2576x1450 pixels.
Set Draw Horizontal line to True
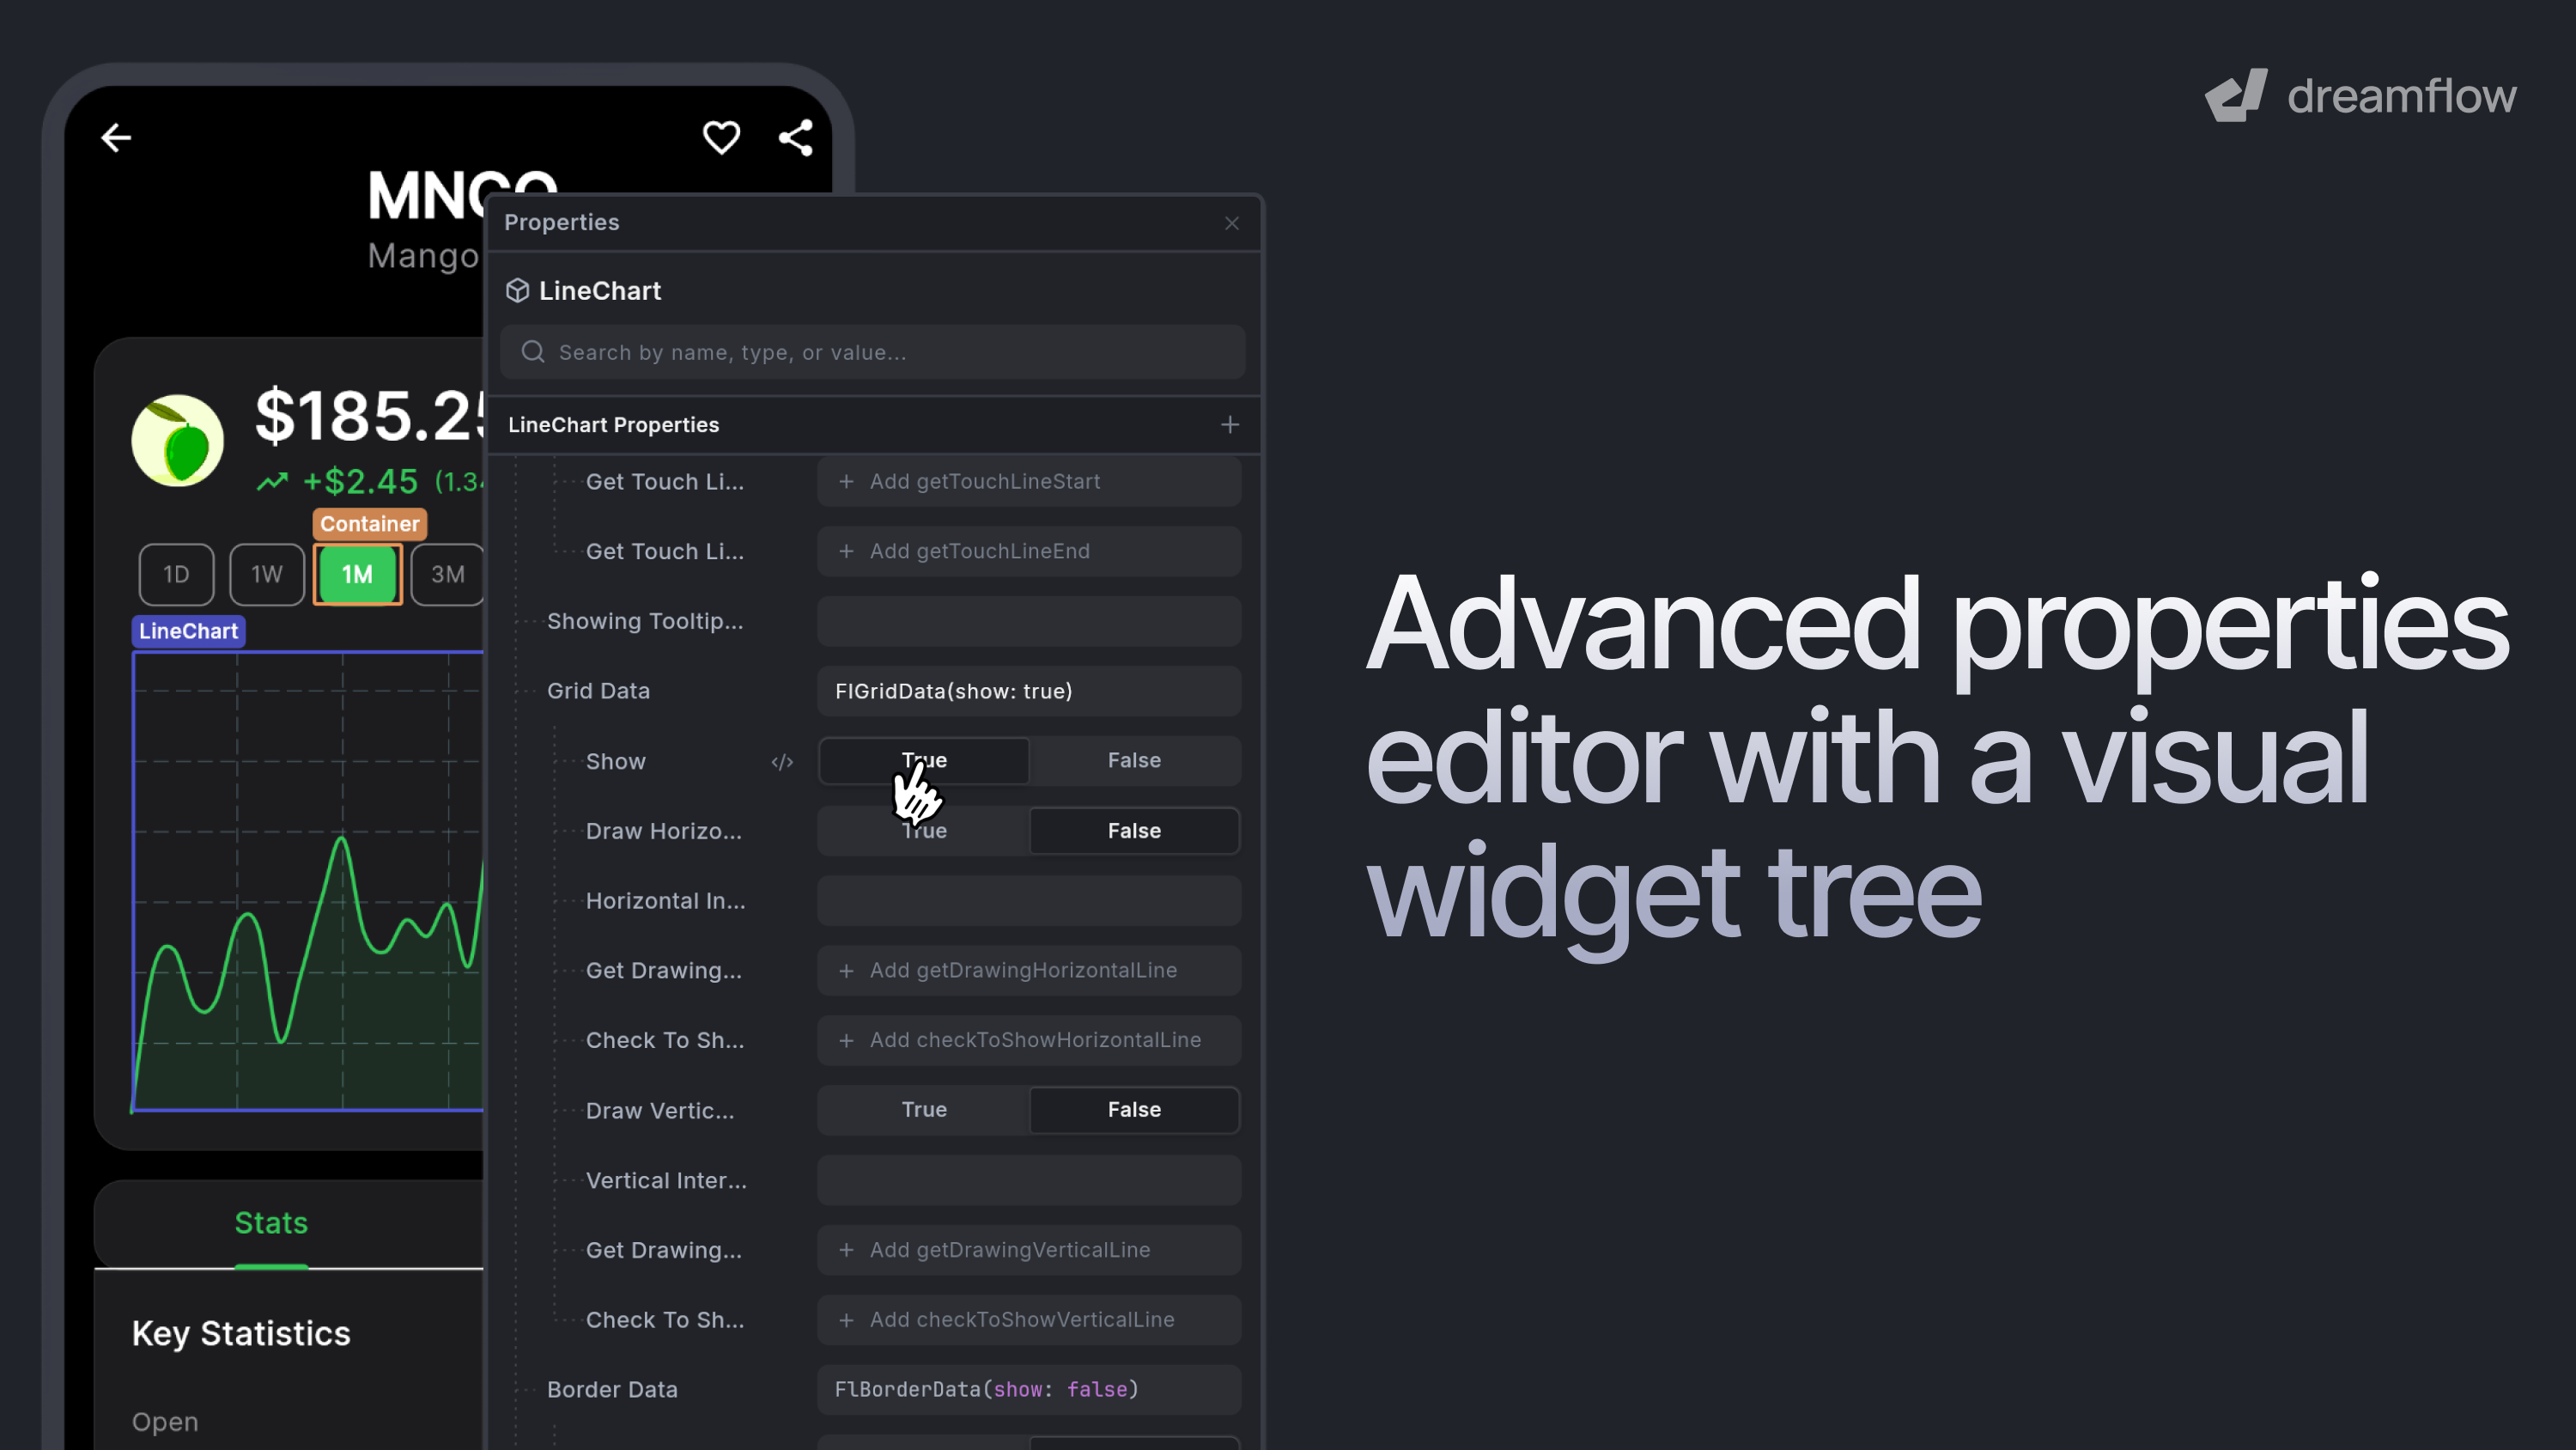coord(924,831)
